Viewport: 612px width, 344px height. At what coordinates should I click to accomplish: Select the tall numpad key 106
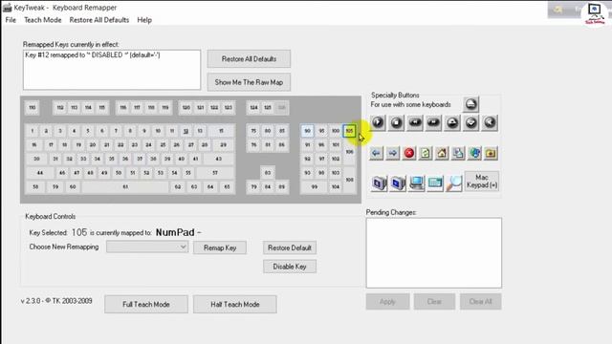(349, 152)
